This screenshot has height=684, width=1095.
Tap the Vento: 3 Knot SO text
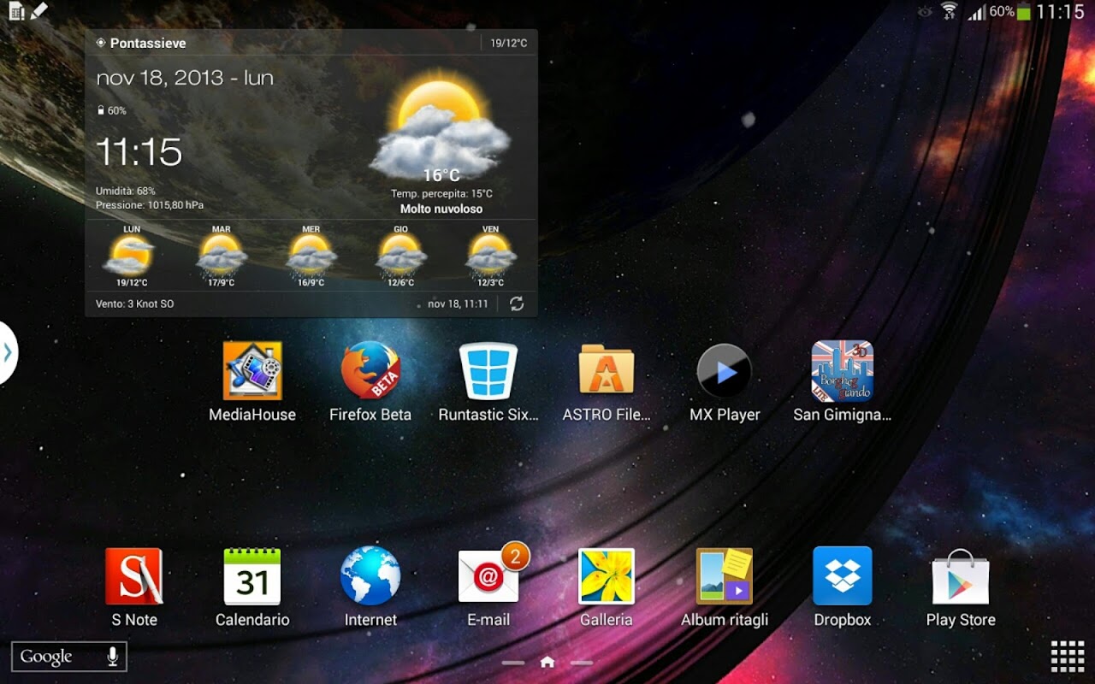click(134, 304)
